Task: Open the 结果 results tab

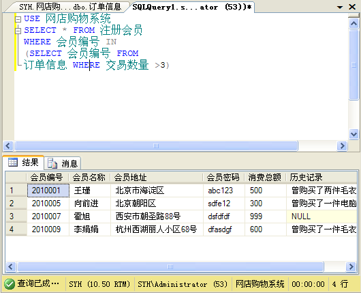Action: pos(23,163)
